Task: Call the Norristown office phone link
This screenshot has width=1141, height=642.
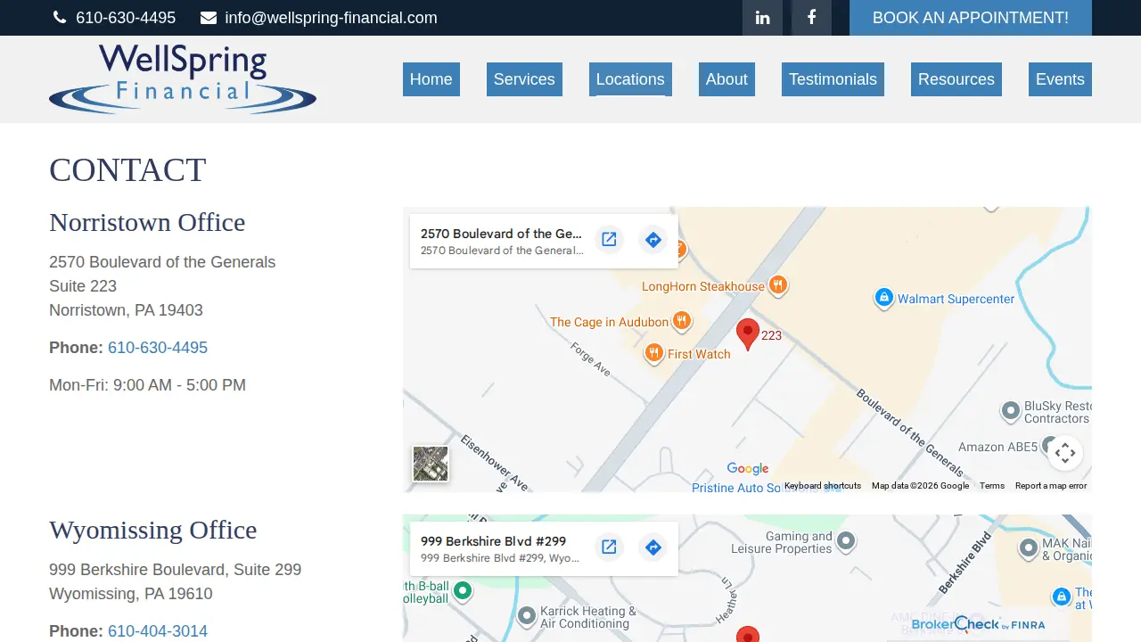Action: [x=158, y=348]
